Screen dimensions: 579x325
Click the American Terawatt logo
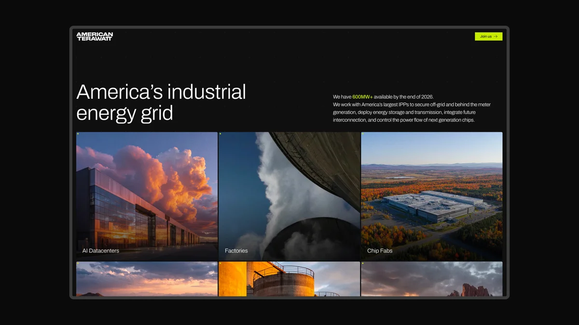(x=95, y=36)
